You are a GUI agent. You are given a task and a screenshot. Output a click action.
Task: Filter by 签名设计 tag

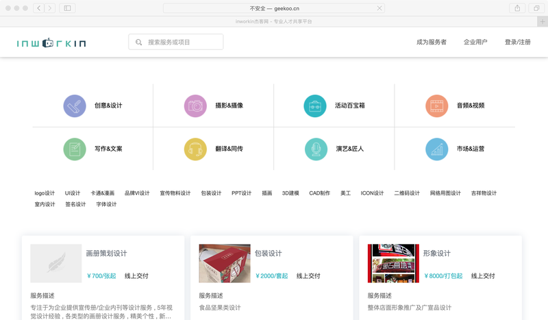[75, 204]
